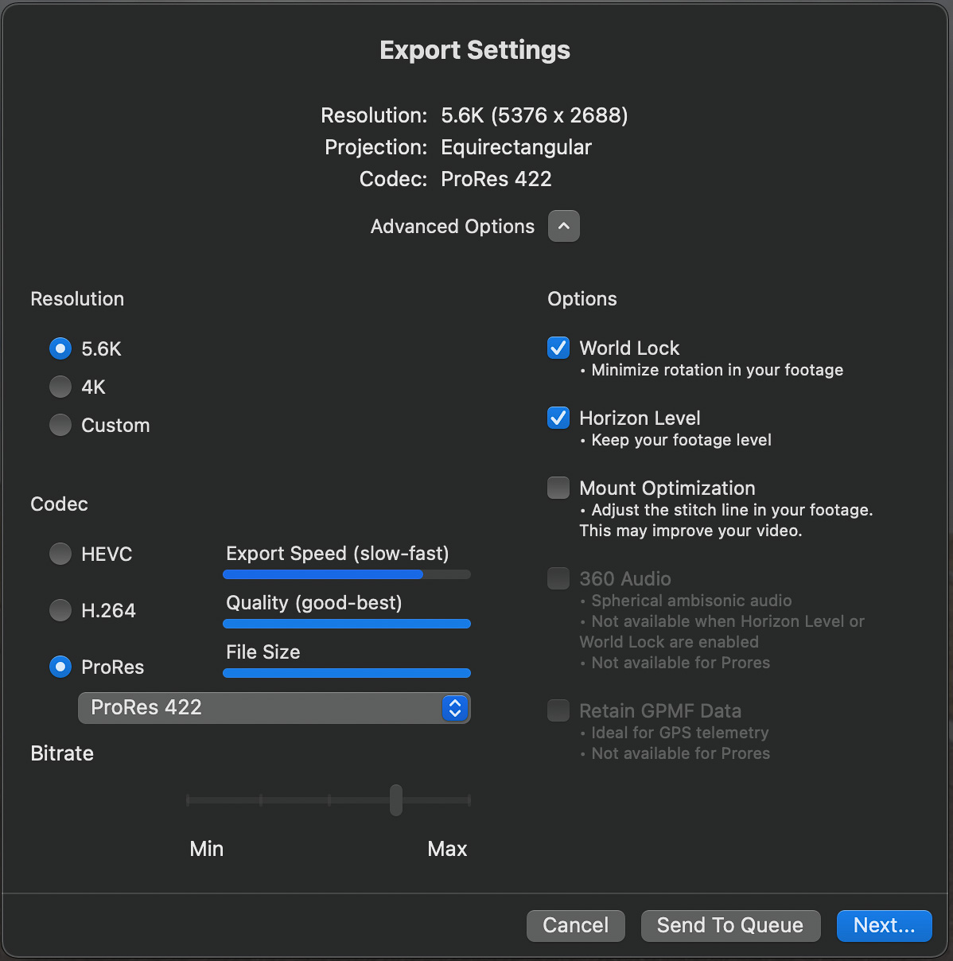Select Custom resolution radio button
953x961 pixels.
click(x=60, y=425)
